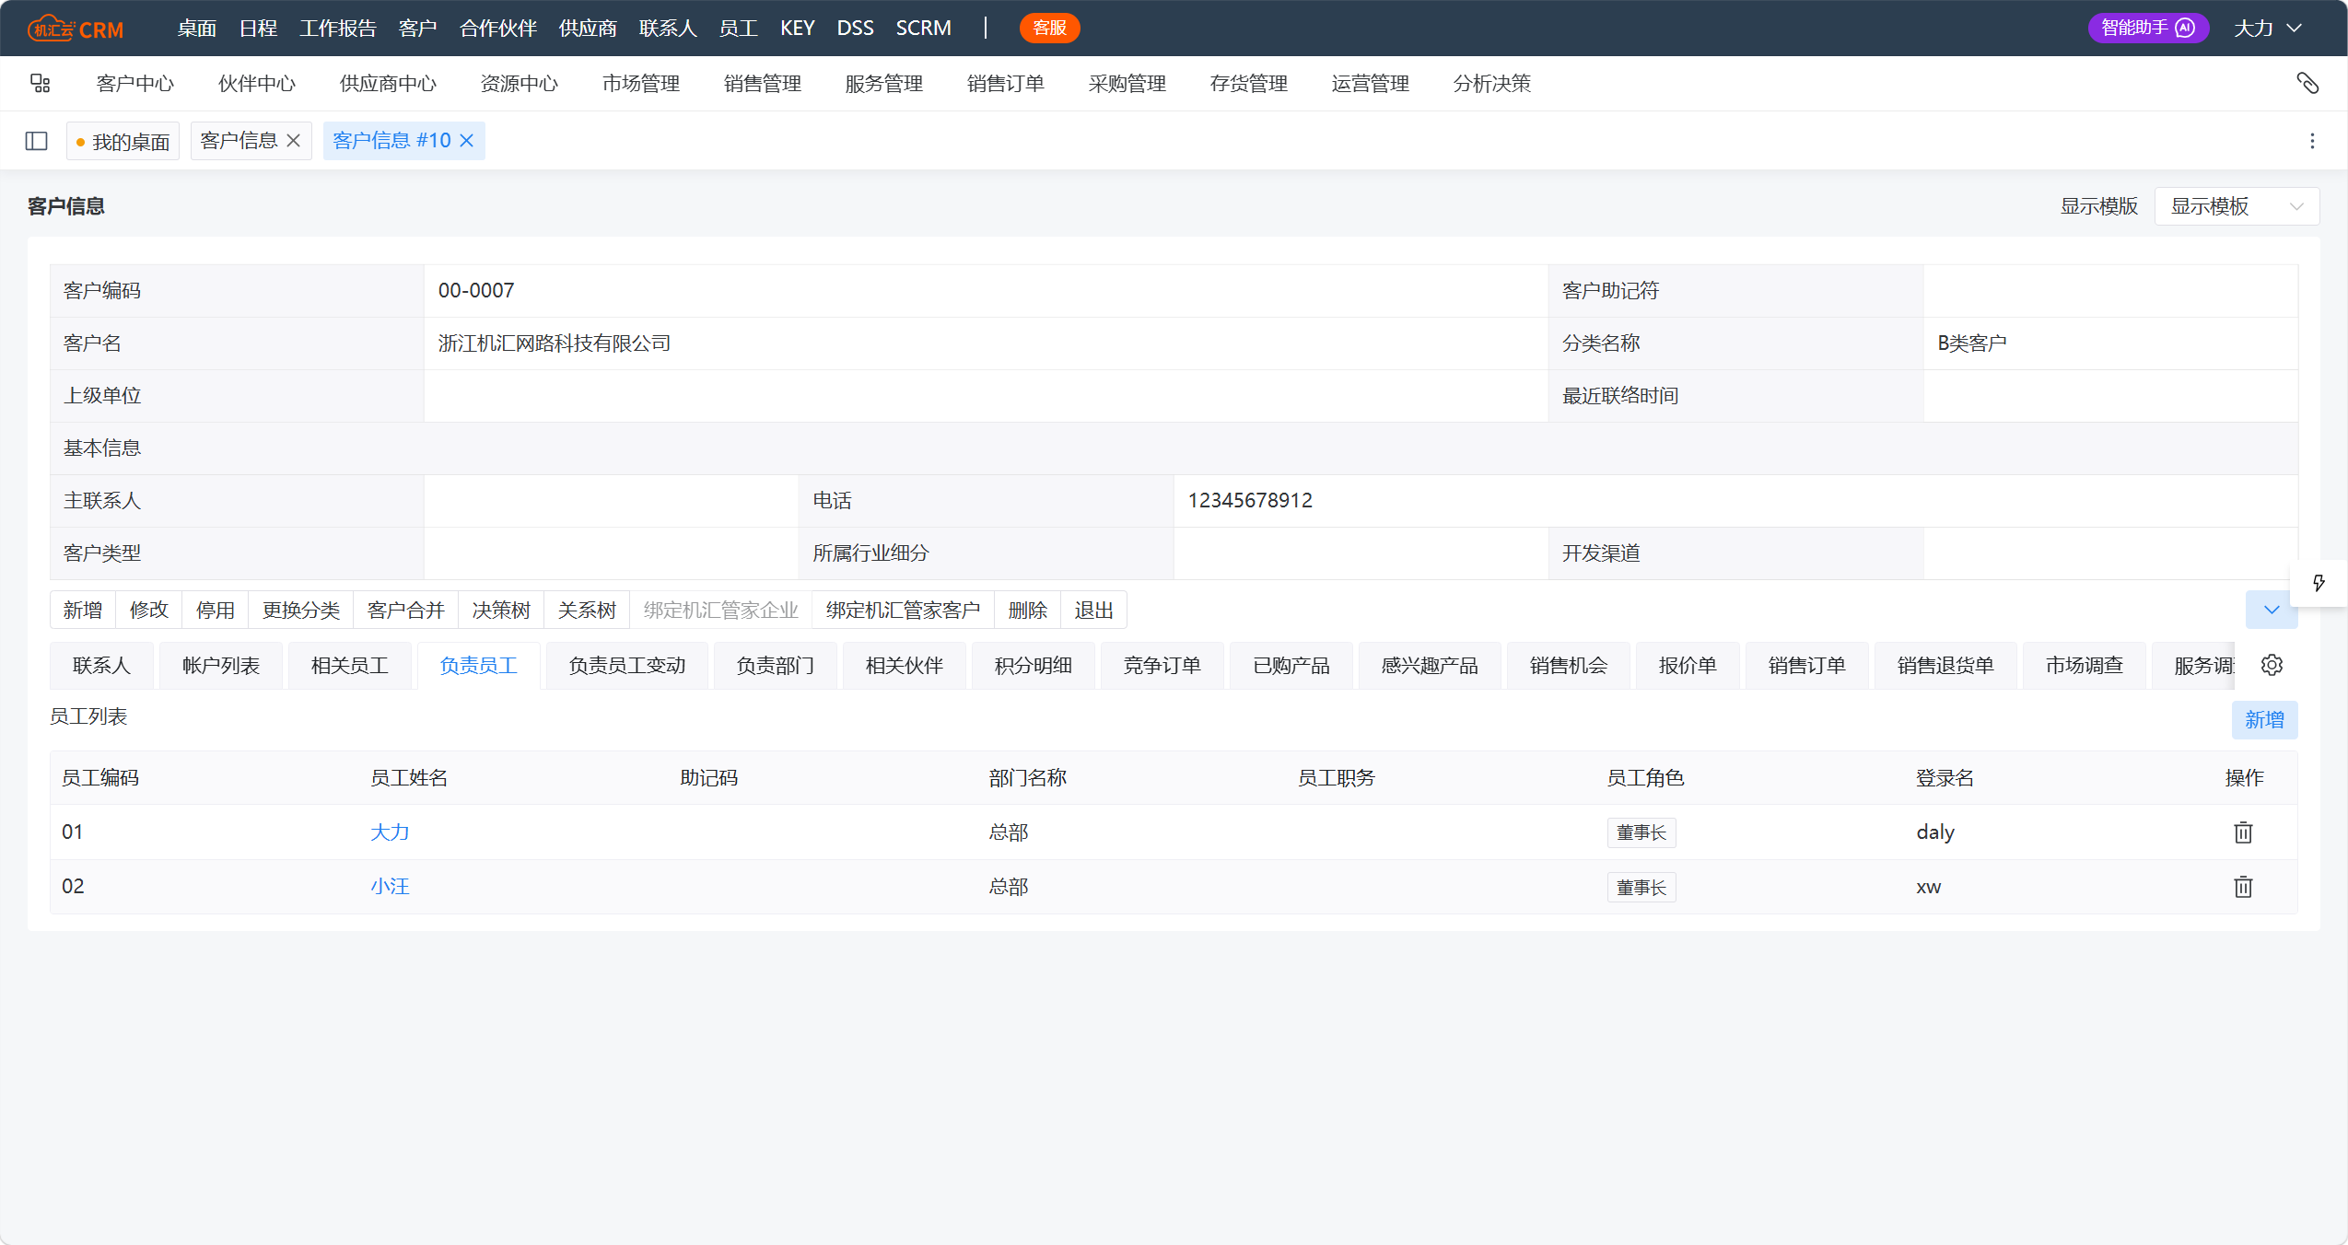Click the 董事长 role tag for xw
Image resolution: width=2348 pixels, height=1245 pixels.
[1641, 888]
